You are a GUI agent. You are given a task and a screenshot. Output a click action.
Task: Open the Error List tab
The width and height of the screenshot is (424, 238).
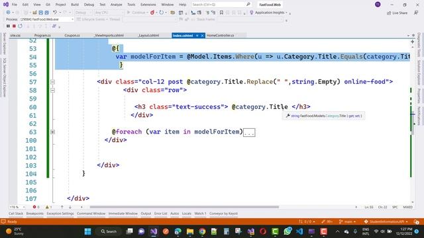160,214
